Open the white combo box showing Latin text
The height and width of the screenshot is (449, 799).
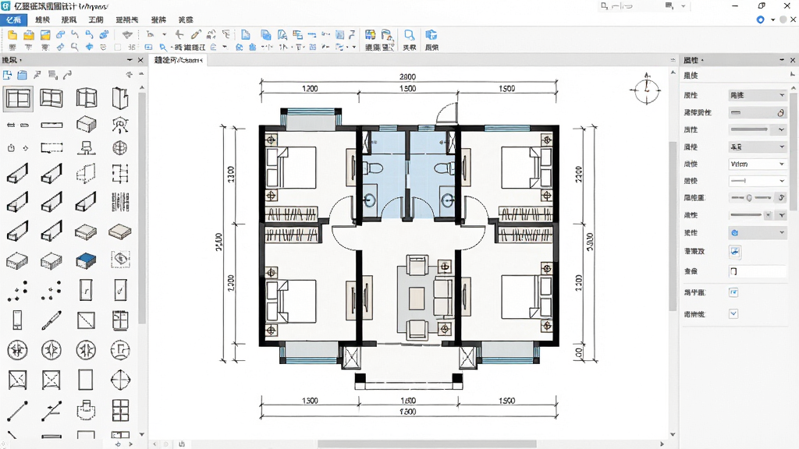(x=757, y=164)
